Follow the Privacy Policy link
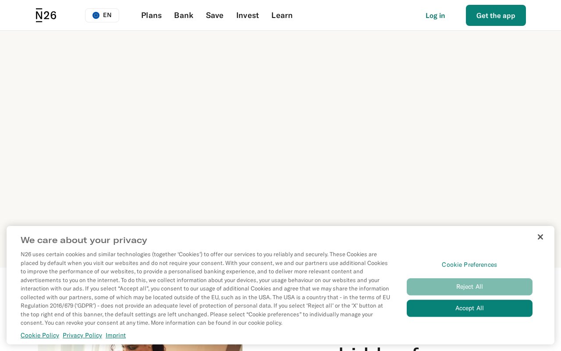The image size is (561, 351). (82, 335)
